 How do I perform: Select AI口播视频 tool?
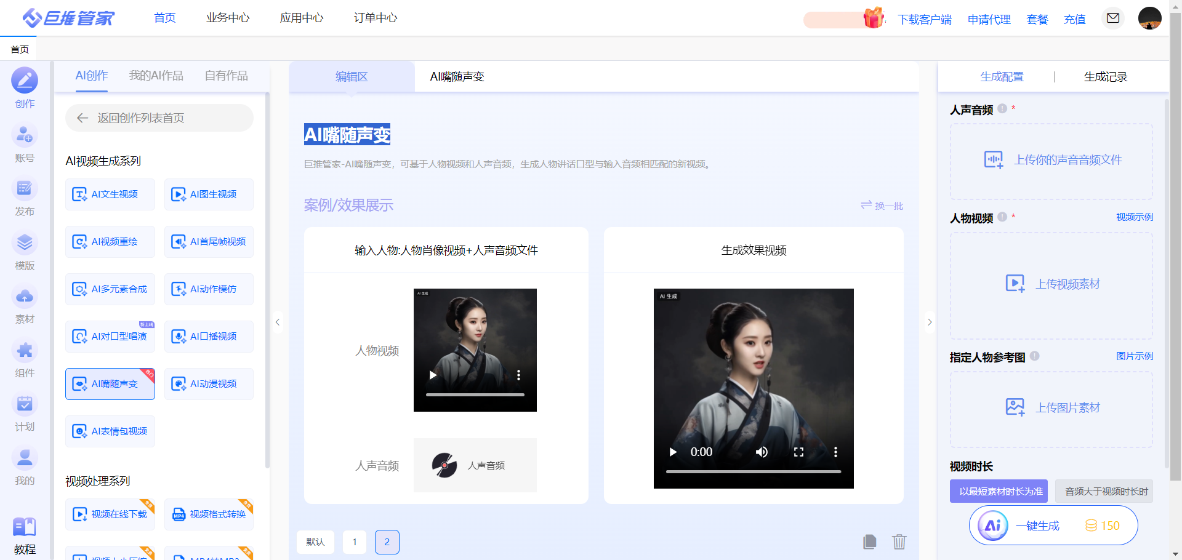click(x=209, y=337)
